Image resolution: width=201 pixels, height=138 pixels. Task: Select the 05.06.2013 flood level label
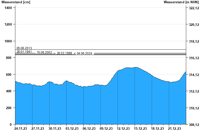(x=24, y=48)
